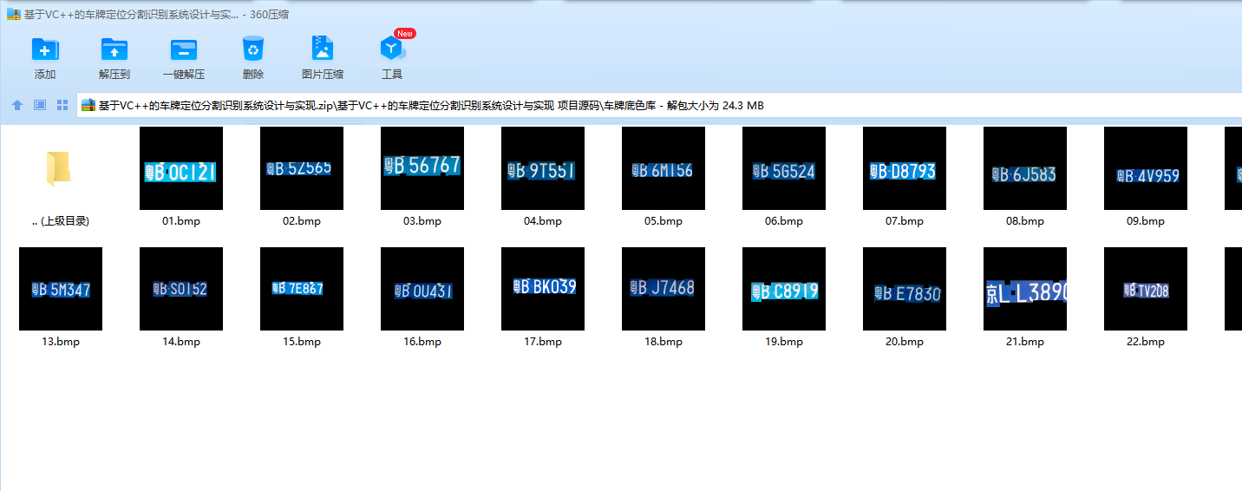This screenshot has height=491, width=1242.
Task: Select thumbnail 20.bmp plate E7830
Action: pos(905,289)
